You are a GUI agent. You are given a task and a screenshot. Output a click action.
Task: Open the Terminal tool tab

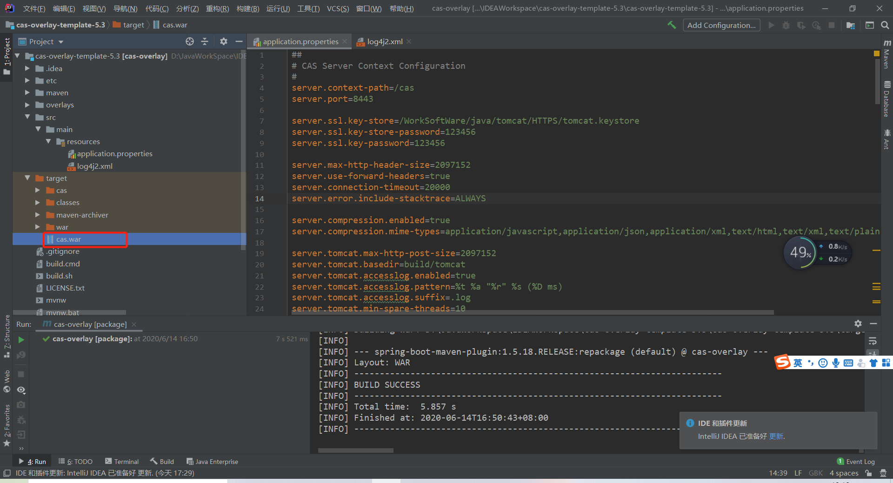pos(122,462)
